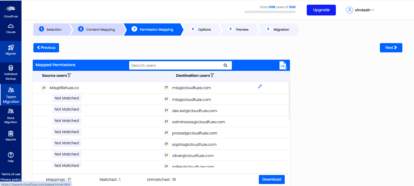Image resolution: width=414 pixels, height=186 pixels.
Task: Open the Source users filter
Action: [69, 75]
